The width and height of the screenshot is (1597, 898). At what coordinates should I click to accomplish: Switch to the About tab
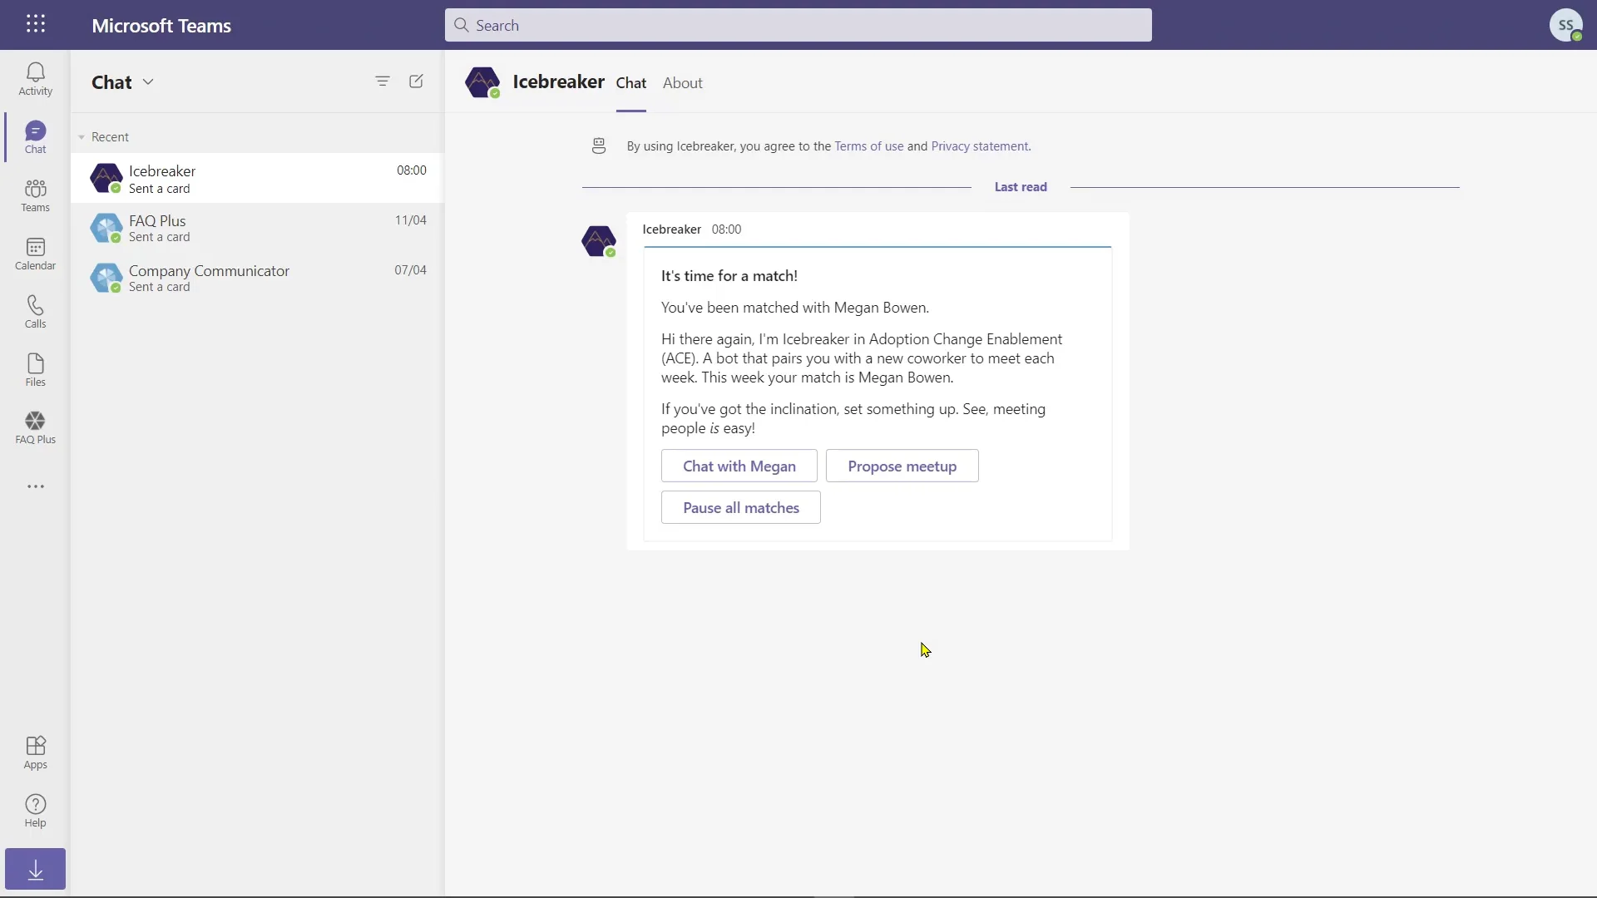683,83
